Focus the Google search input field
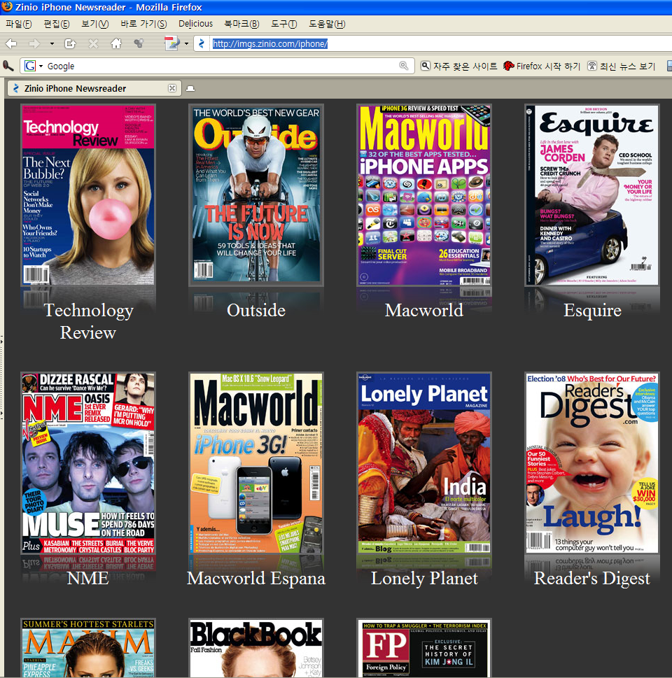The image size is (672, 678). [x=221, y=66]
